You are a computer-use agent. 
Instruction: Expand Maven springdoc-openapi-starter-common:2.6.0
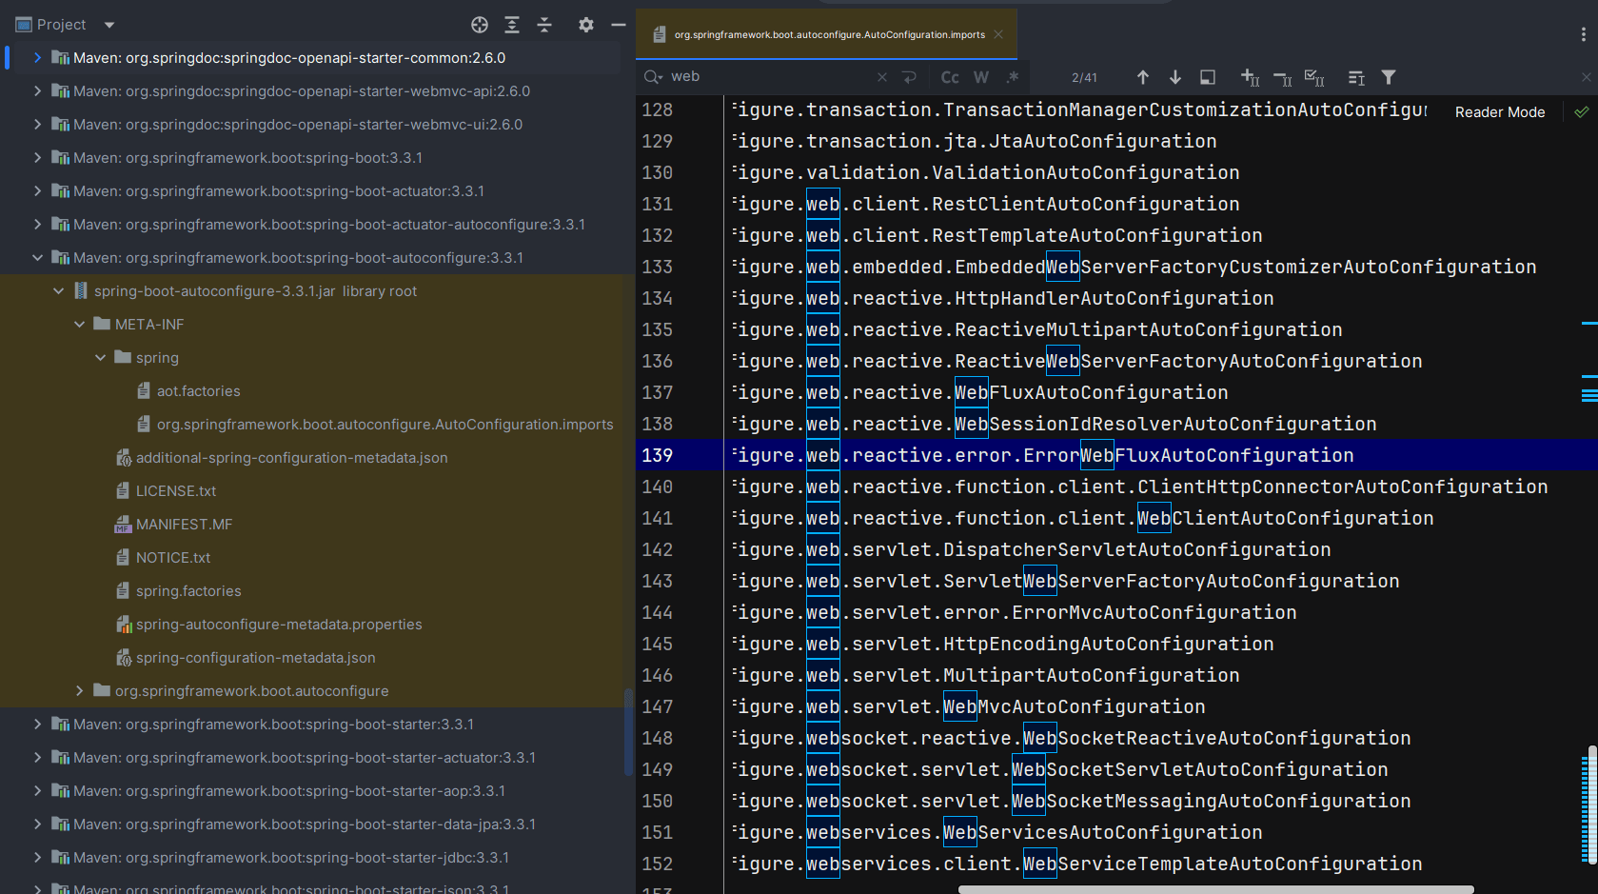(37, 58)
